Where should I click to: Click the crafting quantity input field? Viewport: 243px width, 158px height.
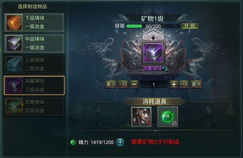pyautogui.click(x=154, y=84)
